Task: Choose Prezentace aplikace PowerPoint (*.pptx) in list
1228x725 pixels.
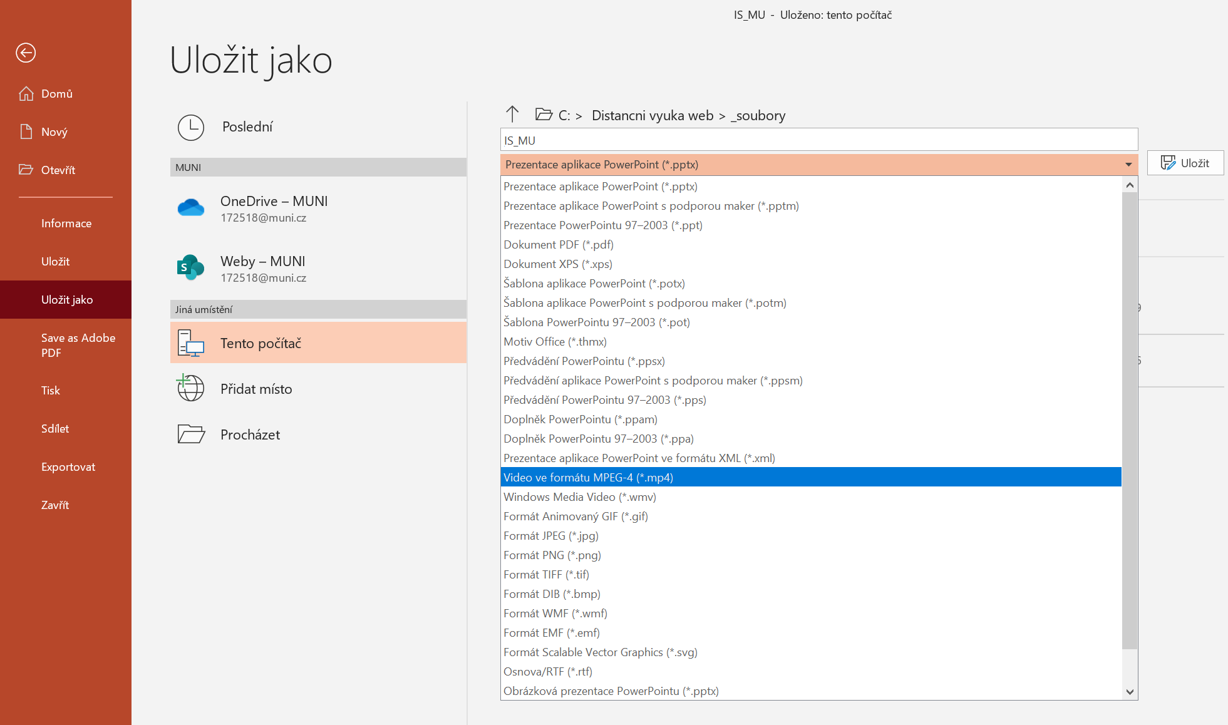Action: [811, 187]
